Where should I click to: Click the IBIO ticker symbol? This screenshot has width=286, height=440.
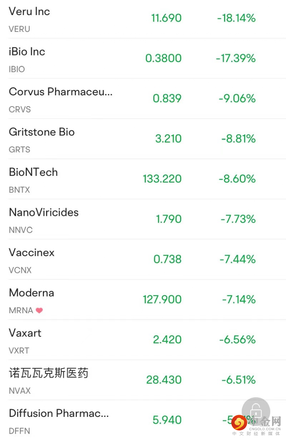(17, 69)
